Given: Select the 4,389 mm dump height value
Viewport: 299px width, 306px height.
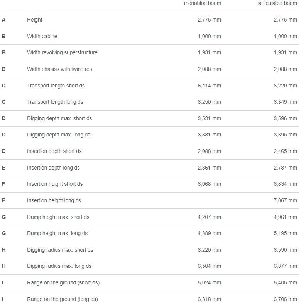Looking at the screenshot, I should pos(209,234).
